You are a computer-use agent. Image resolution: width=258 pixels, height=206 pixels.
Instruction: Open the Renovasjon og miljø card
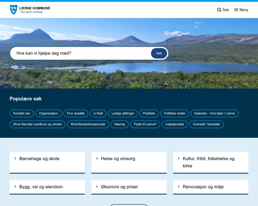pos(211,187)
